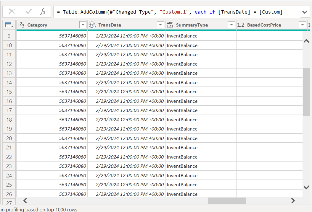Open Category column filter dropdown
The image size is (312, 212).
[x=83, y=25]
